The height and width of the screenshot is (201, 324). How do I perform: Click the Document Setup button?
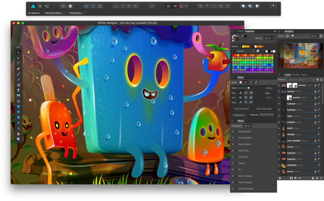point(54,13)
